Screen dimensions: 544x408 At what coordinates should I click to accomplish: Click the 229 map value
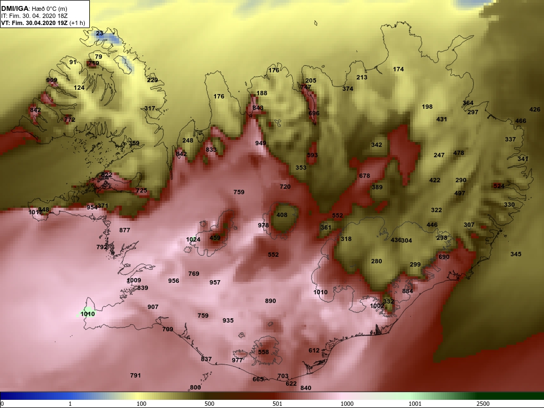point(152,80)
